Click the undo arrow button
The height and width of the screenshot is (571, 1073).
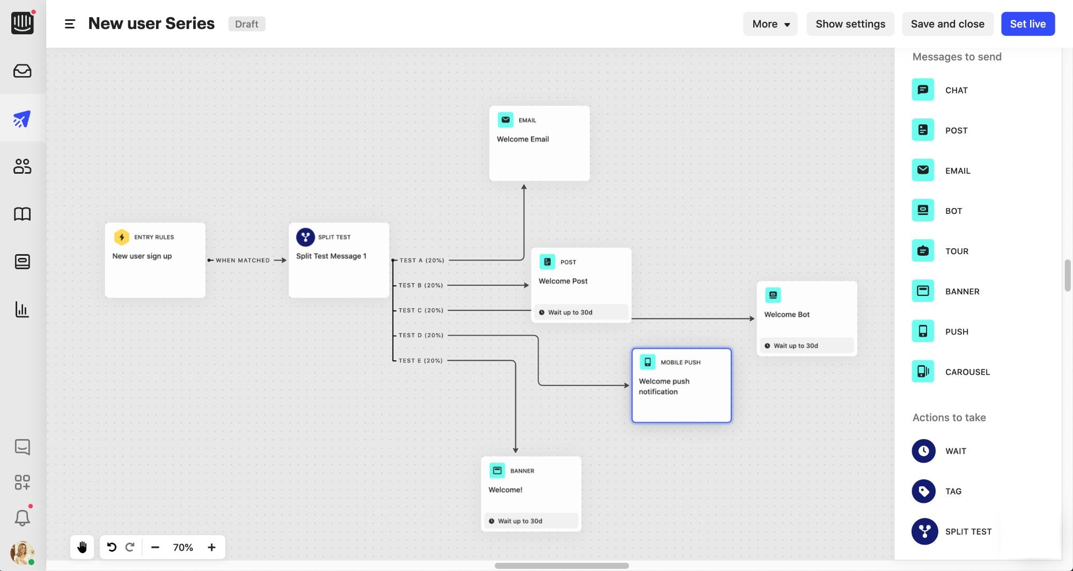tap(112, 547)
